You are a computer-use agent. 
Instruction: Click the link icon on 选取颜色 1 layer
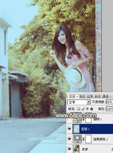(x=83, y=139)
